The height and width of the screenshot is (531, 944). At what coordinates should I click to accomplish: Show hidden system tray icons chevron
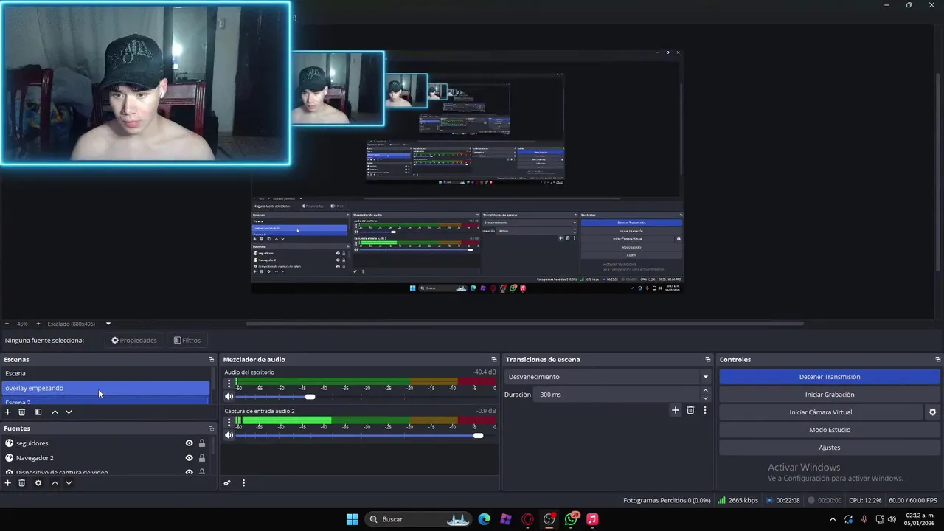coord(833,519)
